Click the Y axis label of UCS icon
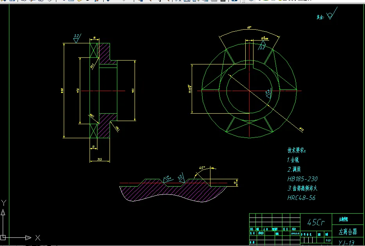365x246 pixels. (x=4, y=203)
